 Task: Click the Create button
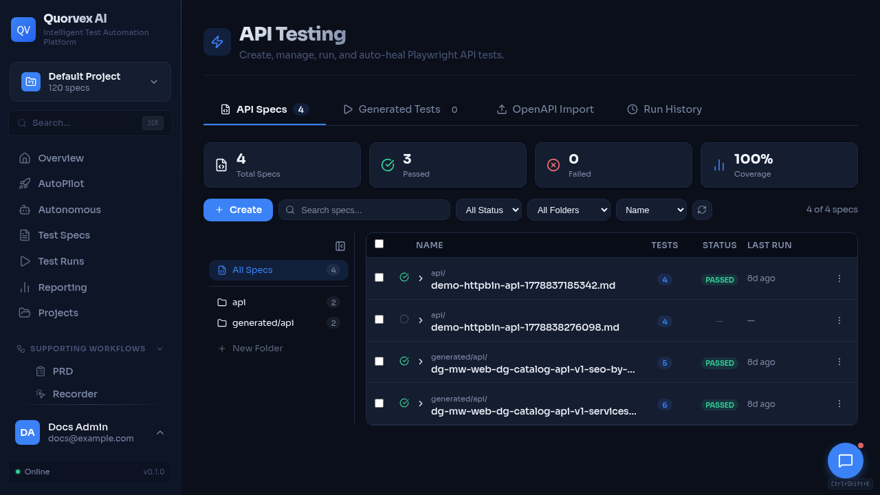[238, 210]
